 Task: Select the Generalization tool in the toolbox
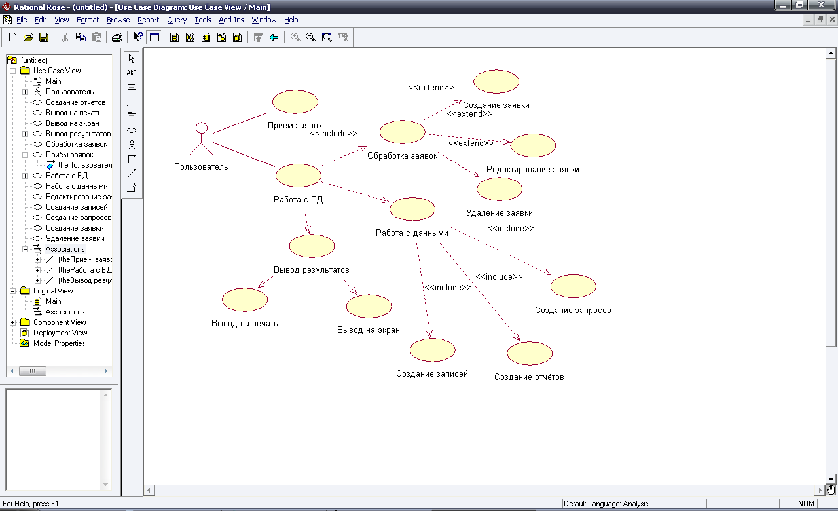click(x=132, y=188)
